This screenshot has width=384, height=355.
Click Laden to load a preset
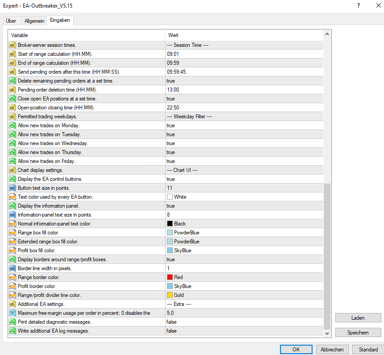pyautogui.click(x=358, y=318)
